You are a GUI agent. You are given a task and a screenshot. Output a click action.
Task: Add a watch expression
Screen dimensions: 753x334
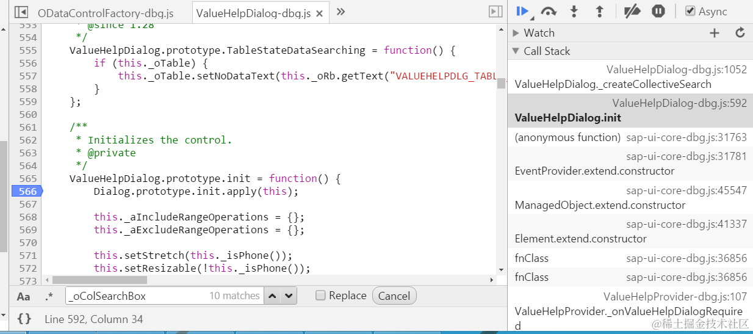click(x=715, y=33)
